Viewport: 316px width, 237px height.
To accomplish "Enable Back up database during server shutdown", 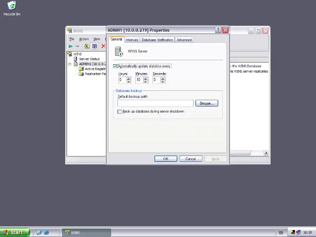I will (119, 112).
